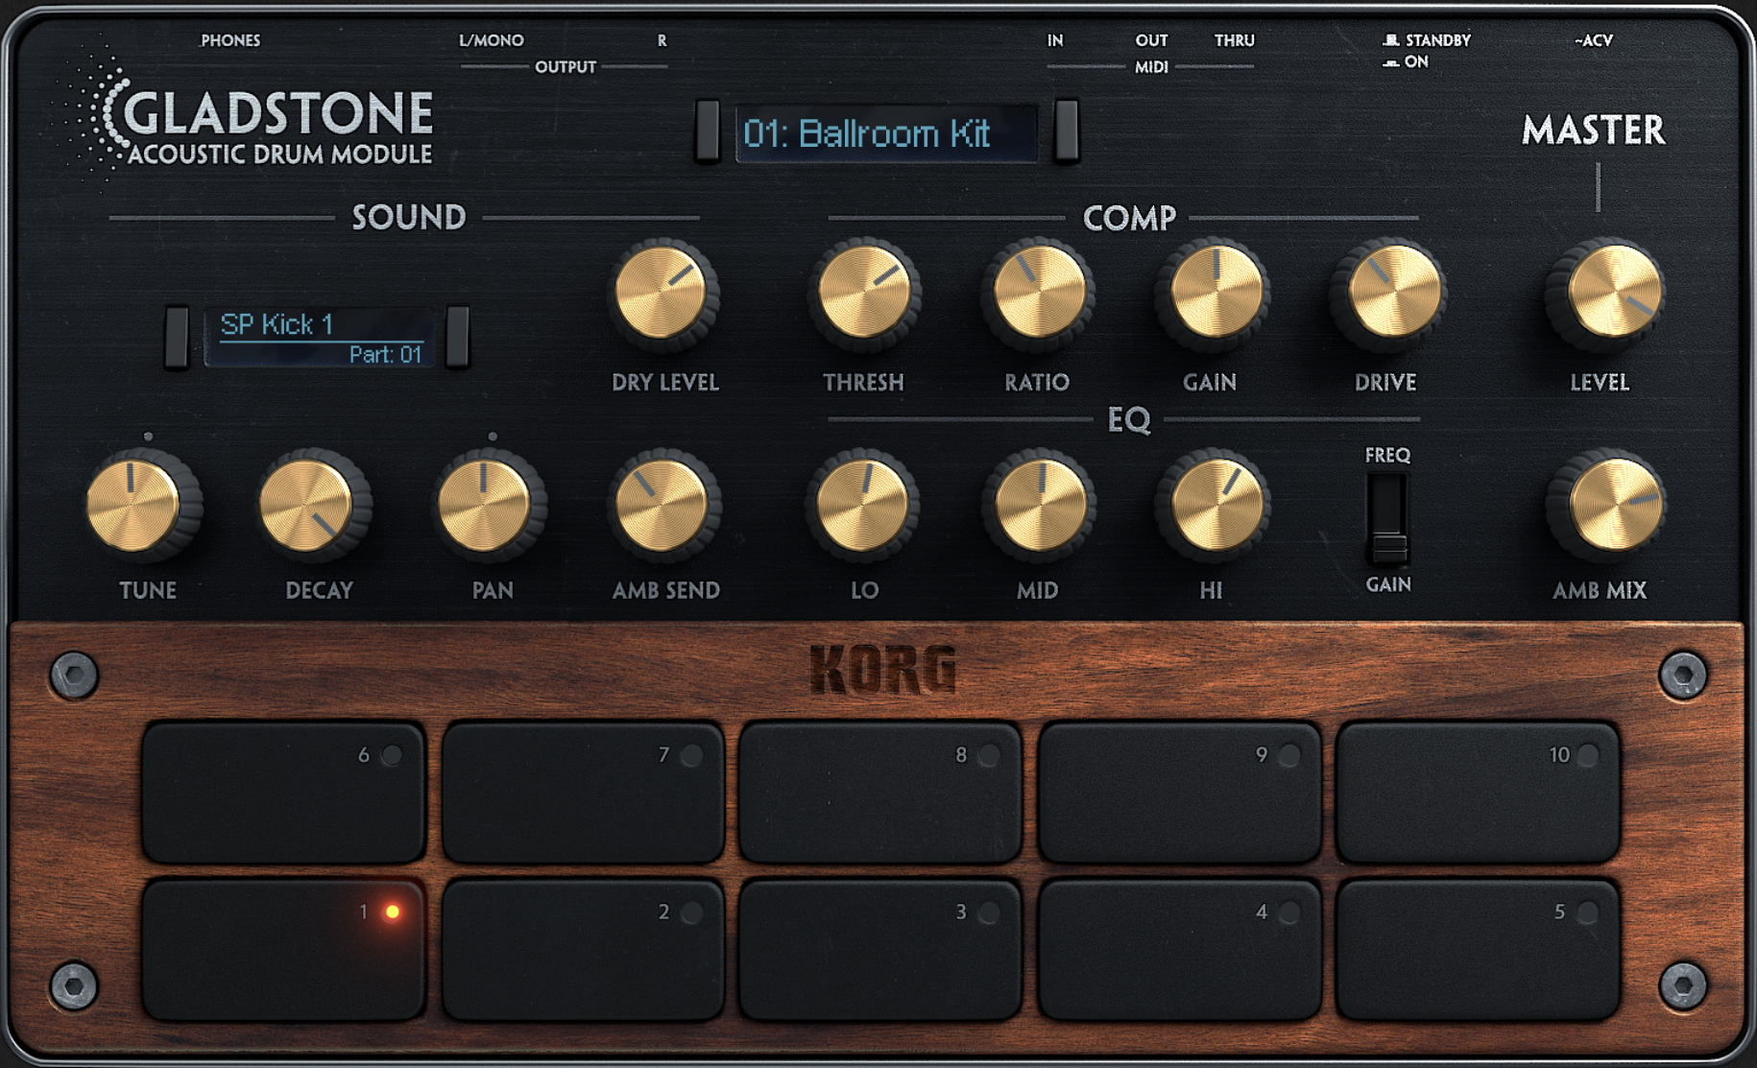The width and height of the screenshot is (1757, 1068).
Task: Click the DRIVE knob
Action: [x=1392, y=293]
